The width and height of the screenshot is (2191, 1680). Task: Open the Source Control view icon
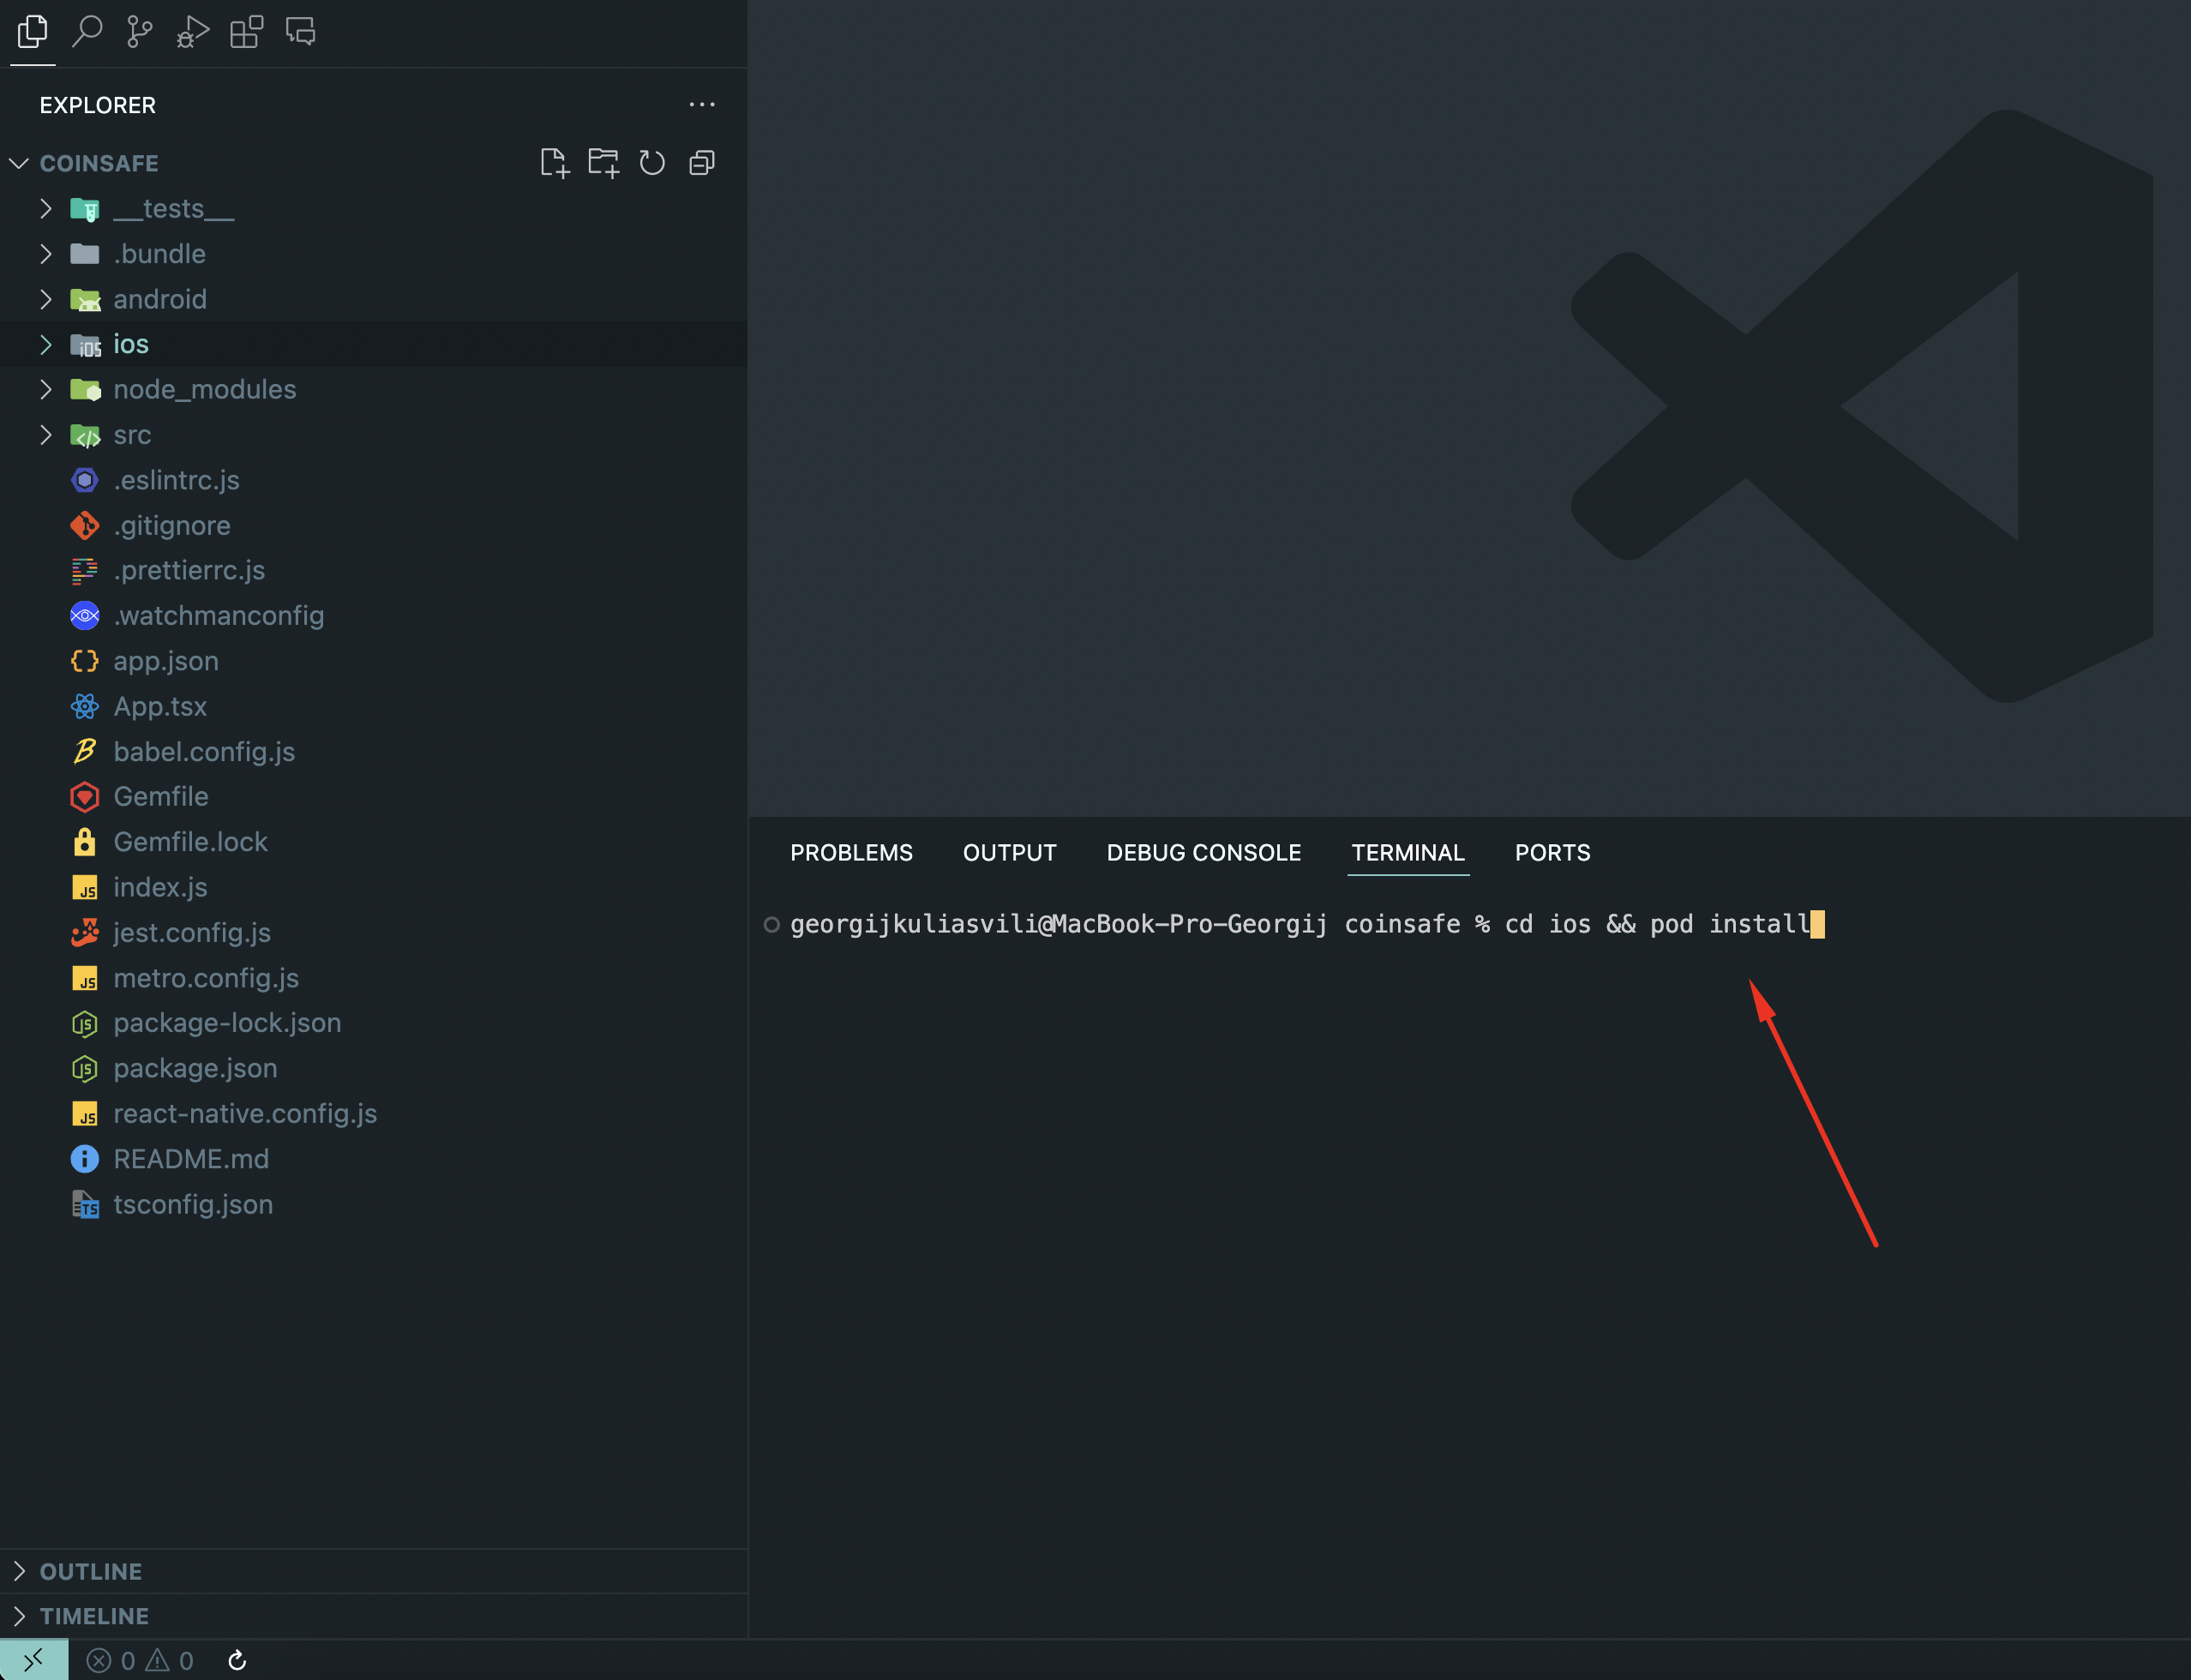pos(140,32)
